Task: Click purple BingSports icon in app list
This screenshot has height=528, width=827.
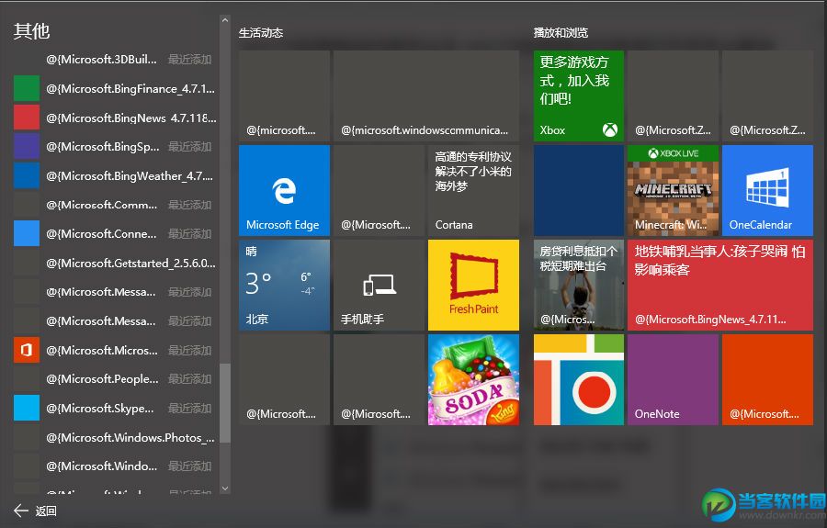Action: [27, 146]
